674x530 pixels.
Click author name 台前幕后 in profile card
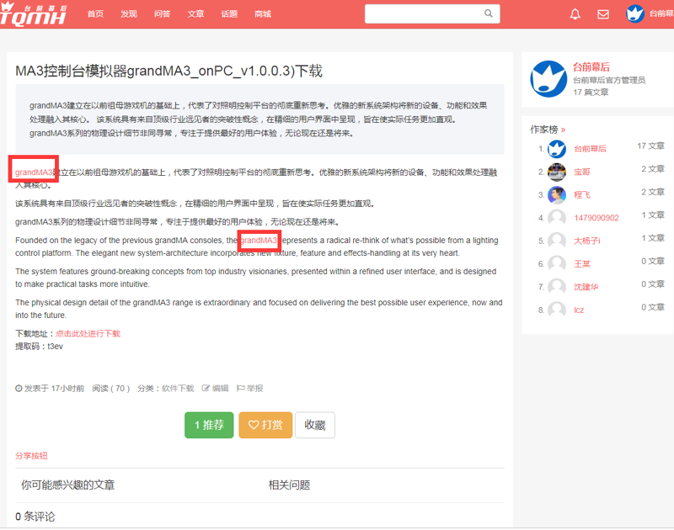click(x=591, y=67)
